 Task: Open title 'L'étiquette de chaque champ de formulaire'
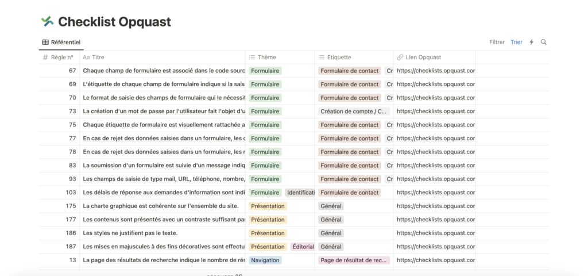pyautogui.click(x=164, y=84)
